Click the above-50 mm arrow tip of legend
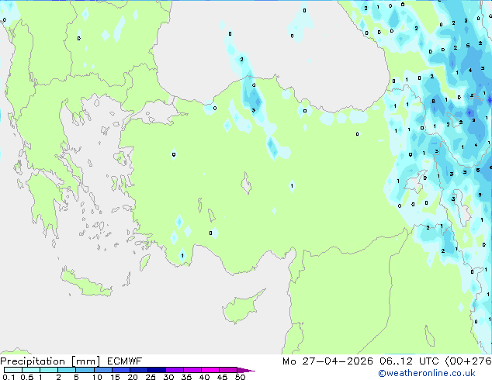Screen dimensions: 492x380 point(246,370)
